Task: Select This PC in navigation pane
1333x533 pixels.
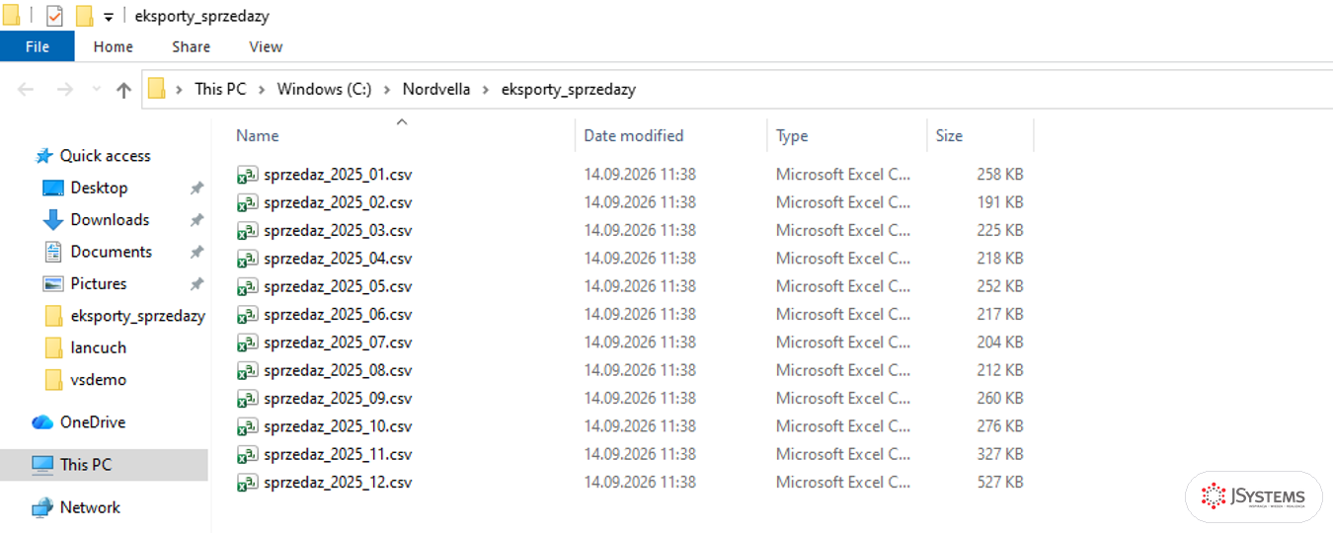Action: click(86, 464)
